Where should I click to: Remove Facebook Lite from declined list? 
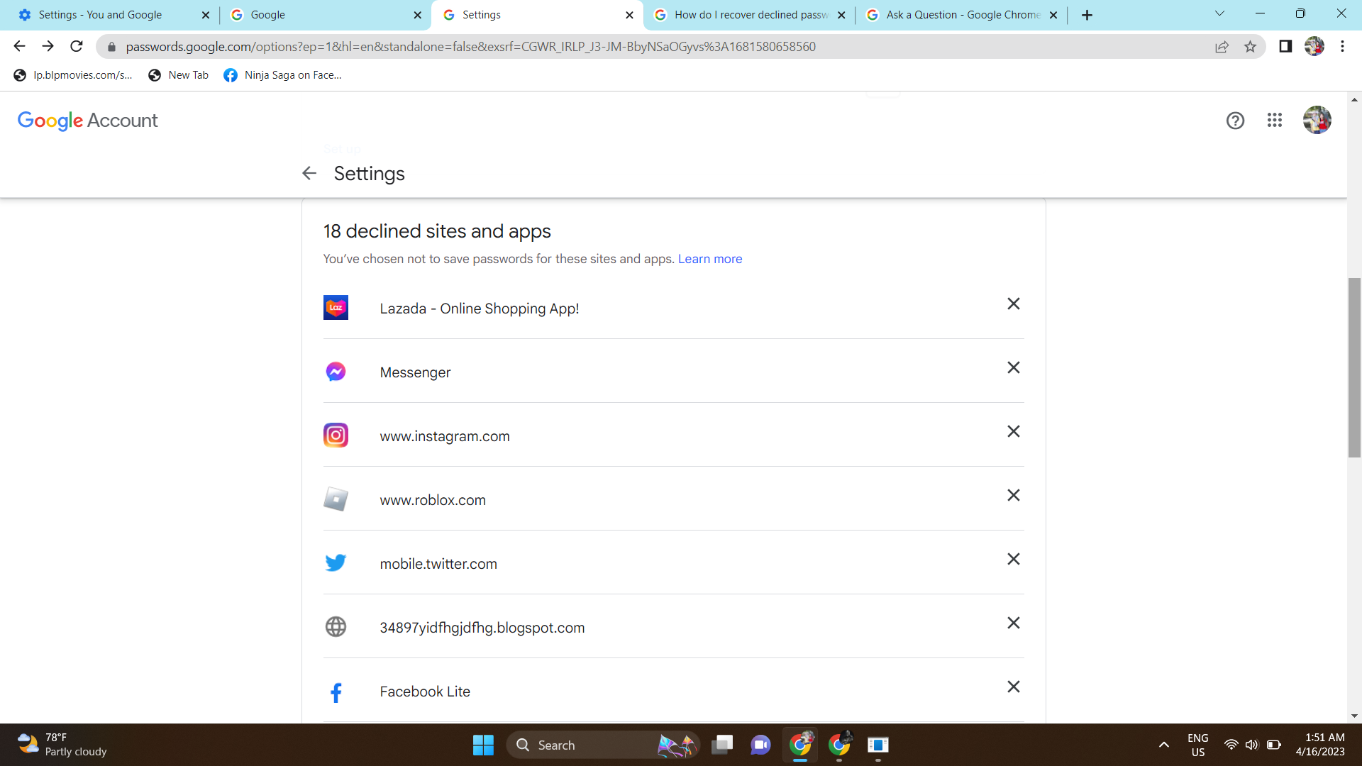pos(1013,687)
